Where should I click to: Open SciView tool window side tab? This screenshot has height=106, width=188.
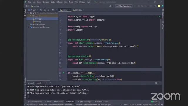[163, 25]
